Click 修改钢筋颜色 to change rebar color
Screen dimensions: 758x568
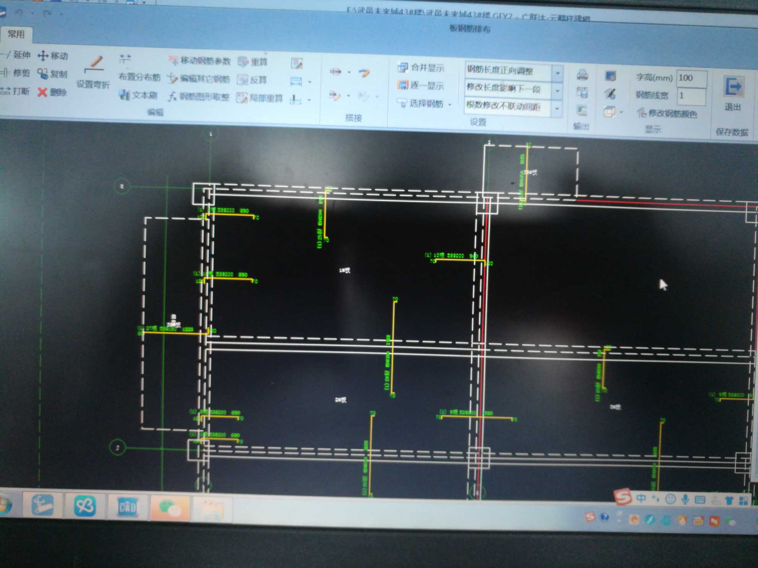click(x=667, y=113)
